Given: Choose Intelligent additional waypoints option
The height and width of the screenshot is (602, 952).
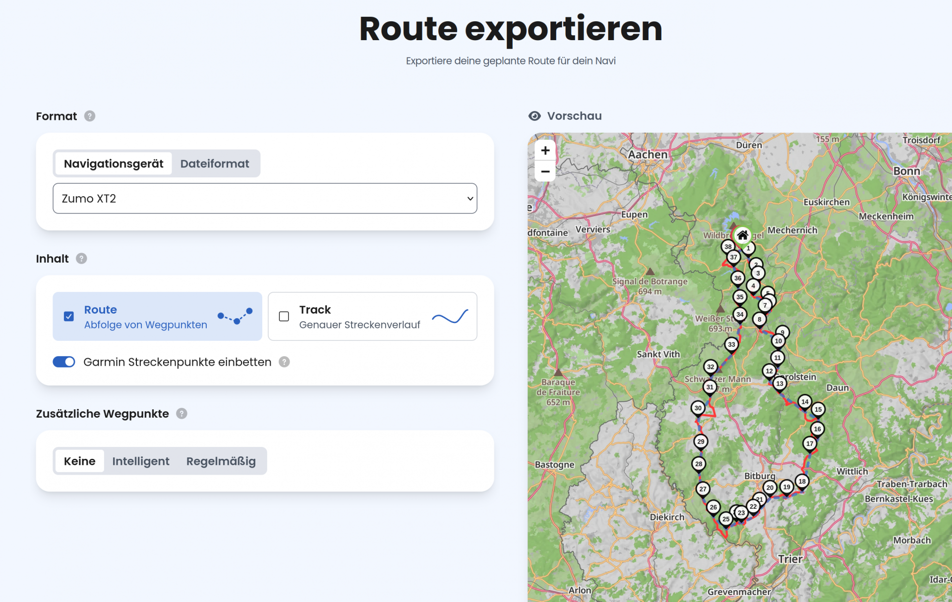Looking at the screenshot, I should click(x=141, y=461).
